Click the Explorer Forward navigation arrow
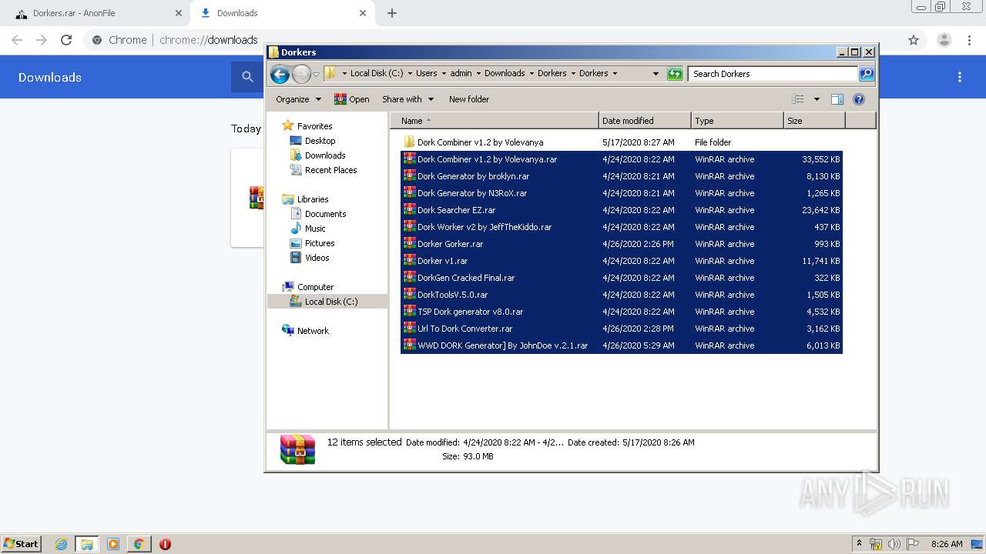Image resolution: width=986 pixels, height=554 pixels. [301, 74]
